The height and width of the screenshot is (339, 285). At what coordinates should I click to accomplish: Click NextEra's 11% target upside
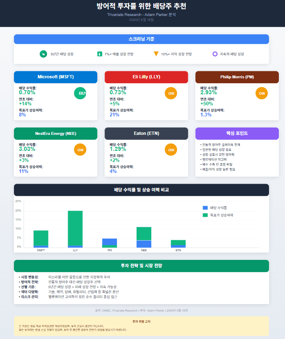(23, 171)
